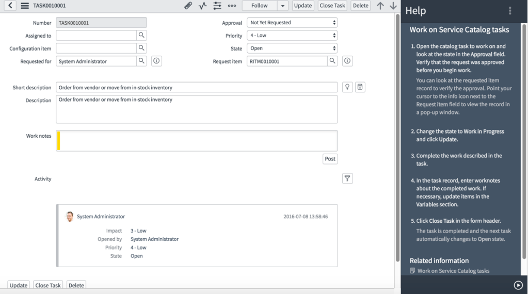Image resolution: width=528 pixels, height=294 pixels.
Task: Show info for Requested for record
Action: coord(156,61)
